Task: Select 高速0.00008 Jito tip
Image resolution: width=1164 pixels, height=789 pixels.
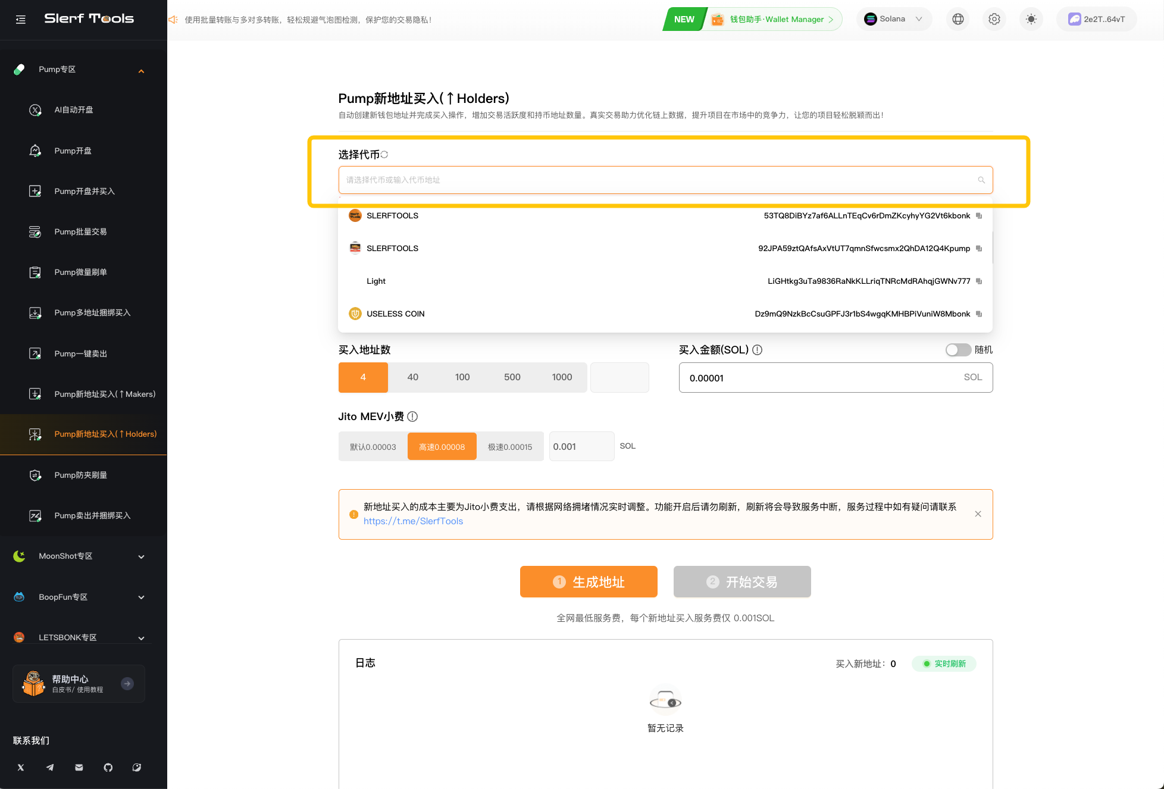Action: click(442, 446)
